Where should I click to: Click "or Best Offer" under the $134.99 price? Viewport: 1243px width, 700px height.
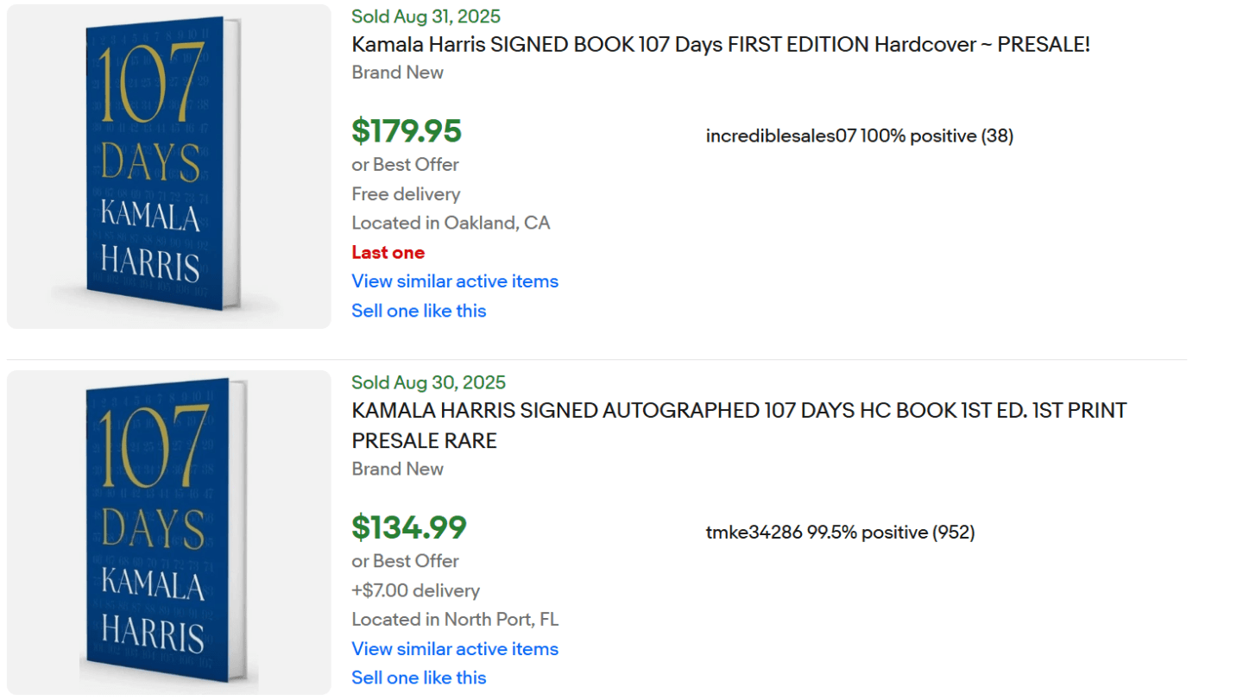tap(405, 560)
